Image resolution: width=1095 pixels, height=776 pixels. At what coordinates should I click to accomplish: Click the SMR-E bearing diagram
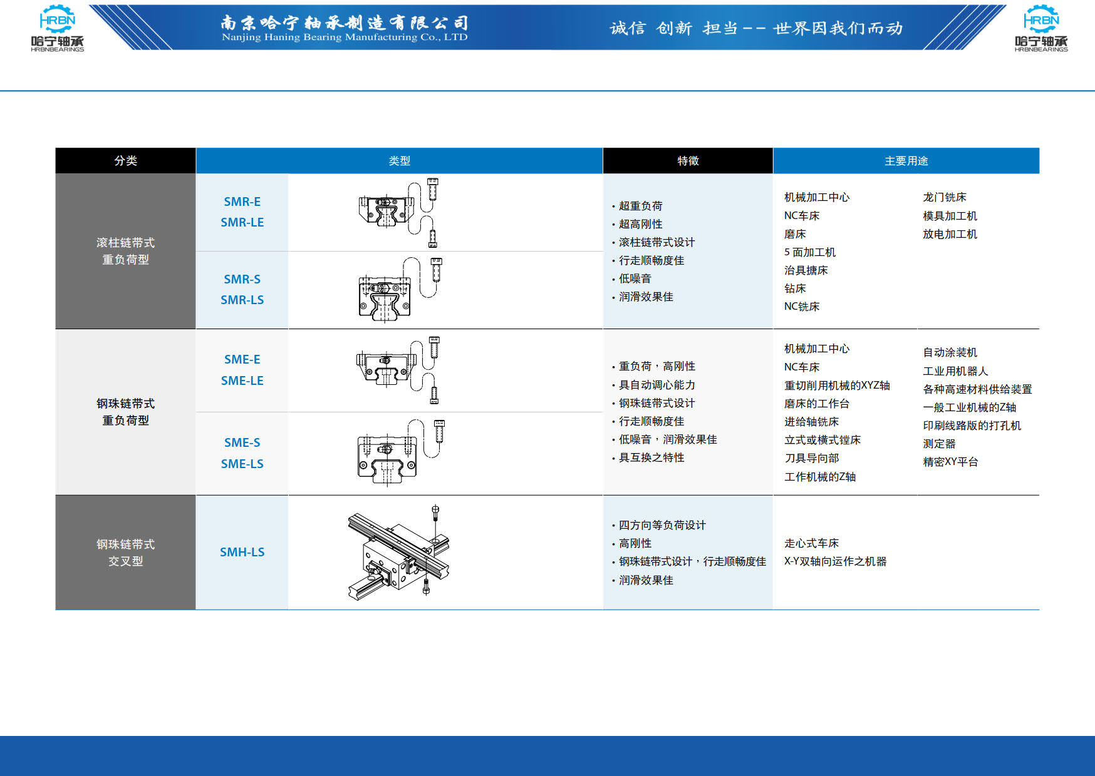click(x=398, y=213)
